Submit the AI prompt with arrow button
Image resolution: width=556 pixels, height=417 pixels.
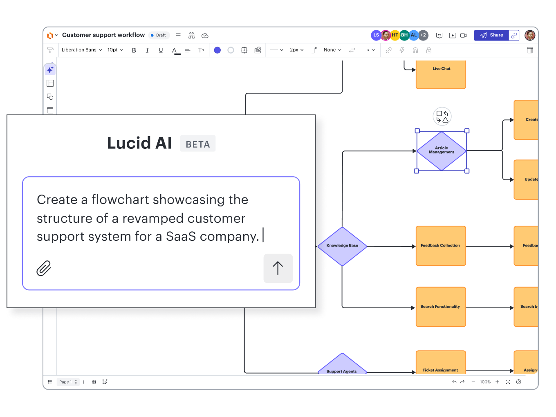pyautogui.click(x=278, y=268)
